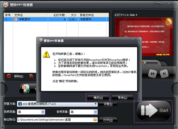Close the main converter window
Screen dimensions: 178x129
(174, 4)
